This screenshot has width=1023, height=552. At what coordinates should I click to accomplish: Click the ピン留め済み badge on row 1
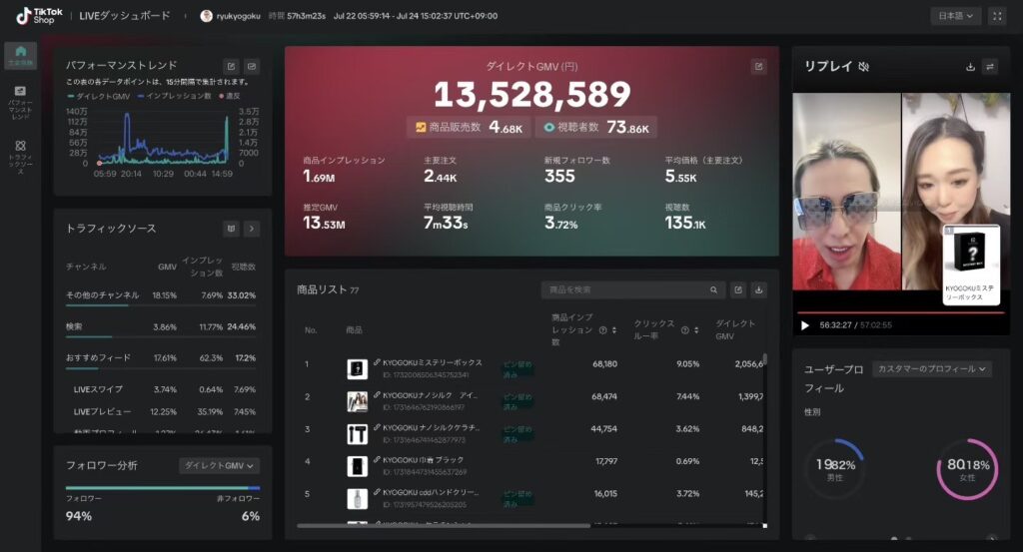(518, 369)
